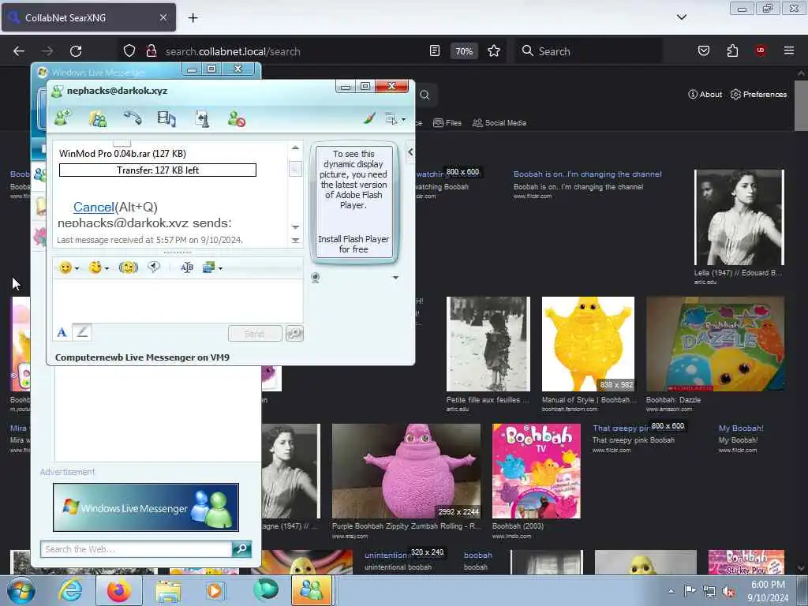This screenshot has height=606, width=808.
Task: Open the Windows Start menu orb
Action: tap(21, 590)
